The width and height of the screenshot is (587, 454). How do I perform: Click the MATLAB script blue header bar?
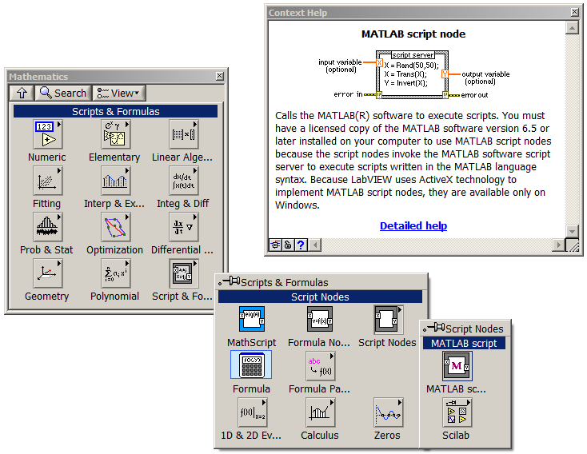tap(464, 343)
